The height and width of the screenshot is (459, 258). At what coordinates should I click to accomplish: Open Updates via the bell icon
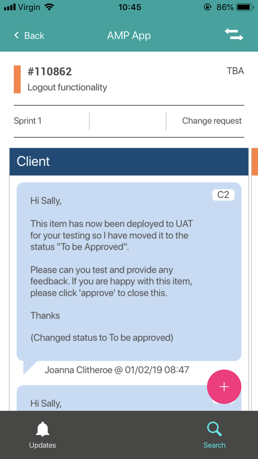click(43, 429)
